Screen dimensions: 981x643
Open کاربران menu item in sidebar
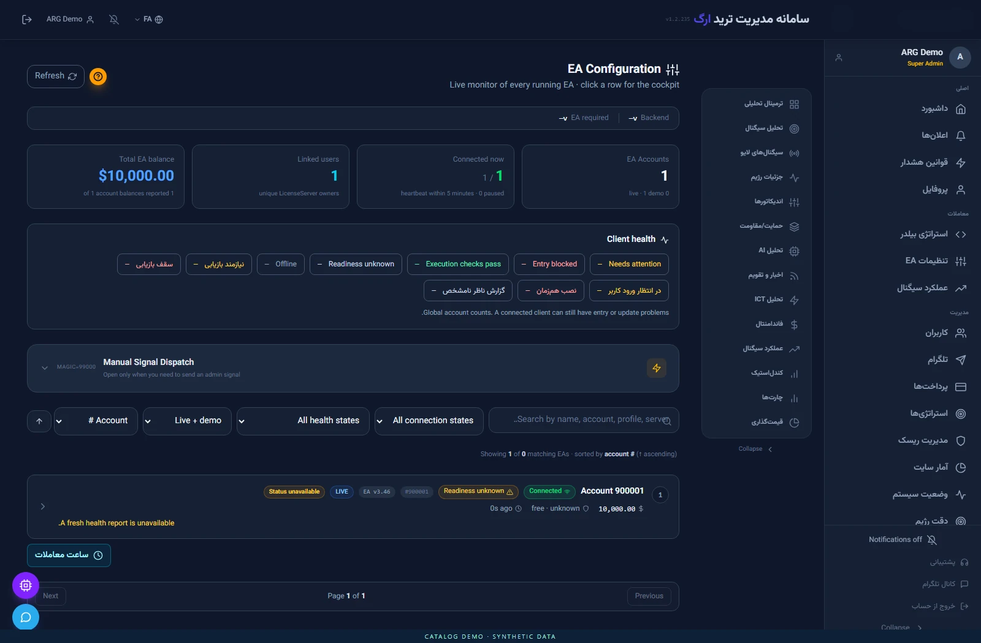(945, 333)
